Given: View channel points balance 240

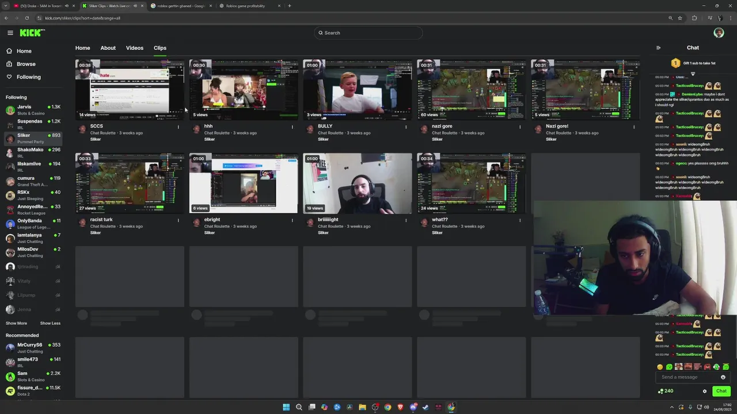Looking at the screenshot, I should pos(666,391).
